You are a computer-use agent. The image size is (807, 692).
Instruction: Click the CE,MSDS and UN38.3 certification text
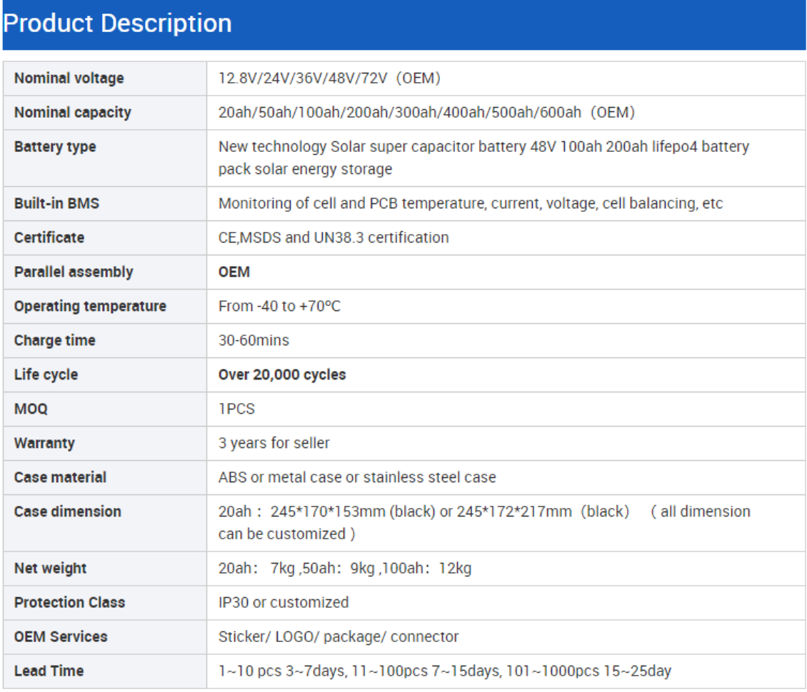click(x=334, y=238)
